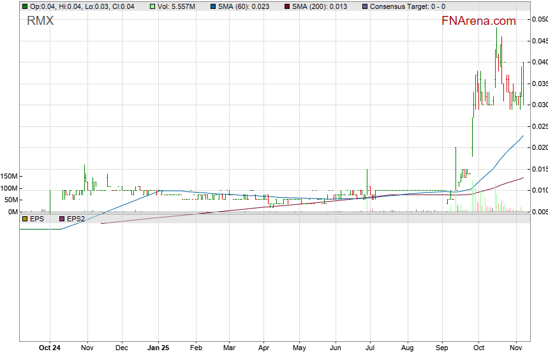Click the light green Vol legend swatch
This screenshot has height=361, width=548.
(x=152, y=6)
